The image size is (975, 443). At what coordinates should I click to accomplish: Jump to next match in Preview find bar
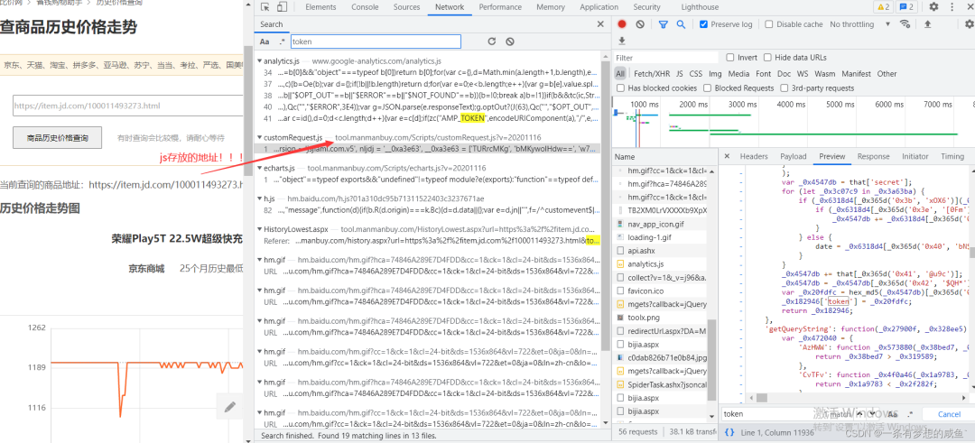873,414
